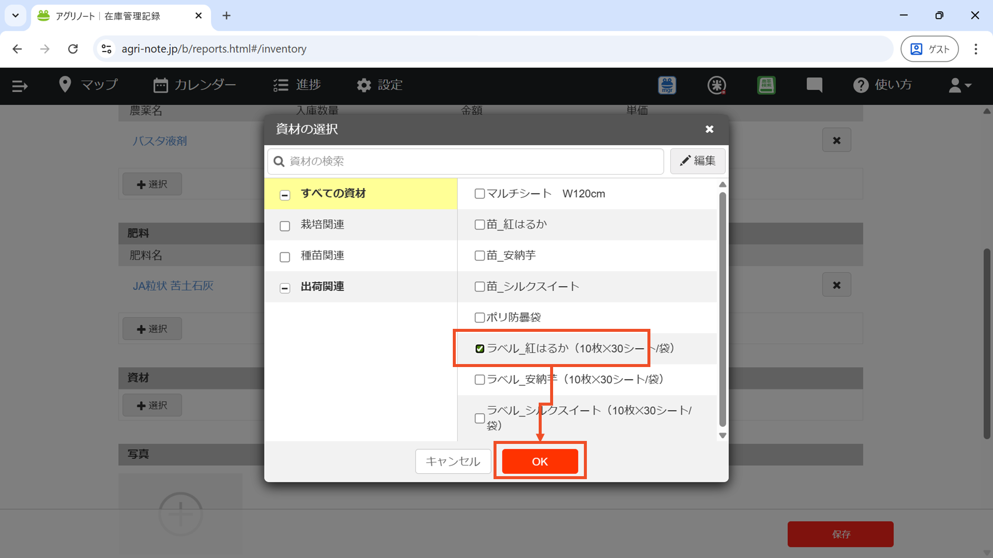Viewport: 993px width, 558px height.
Task: Check the 苗_安納芋 item
Action: (480, 255)
